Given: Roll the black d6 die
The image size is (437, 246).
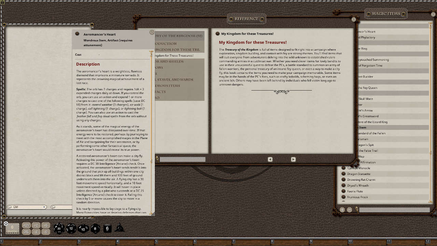Looking at the screenshot, I should point(107,228).
